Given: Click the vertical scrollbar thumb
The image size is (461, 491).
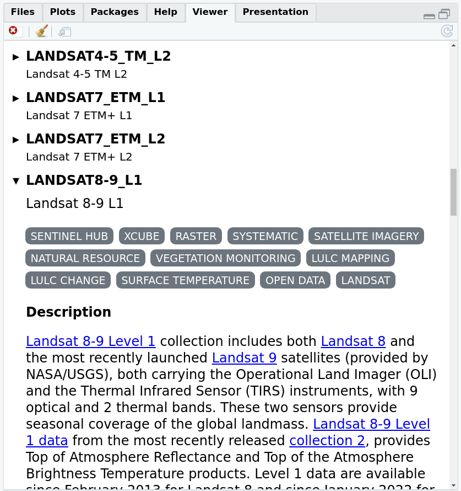Looking at the screenshot, I should pyautogui.click(x=453, y=192).
